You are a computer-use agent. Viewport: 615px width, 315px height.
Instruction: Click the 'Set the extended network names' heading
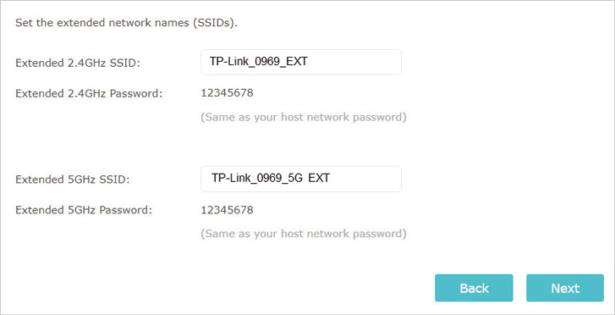click(x=126, y=23)
